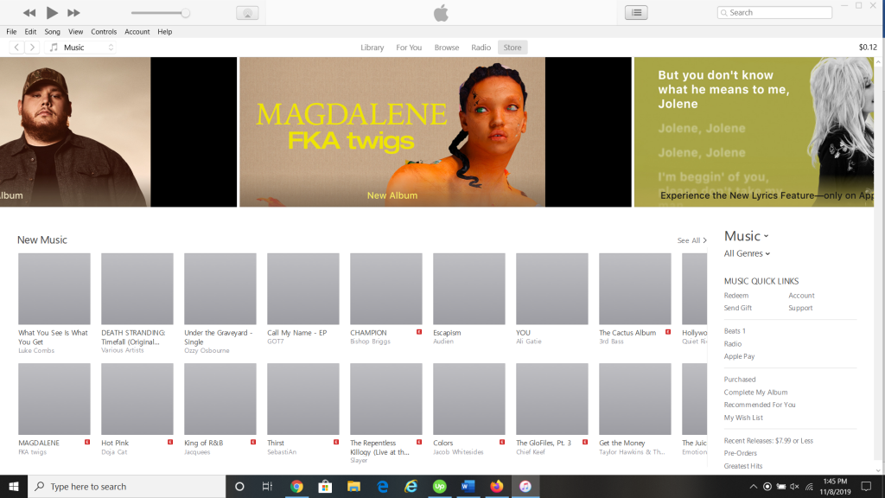
Task: Adjust the volume slider
Action: [160, 12]
